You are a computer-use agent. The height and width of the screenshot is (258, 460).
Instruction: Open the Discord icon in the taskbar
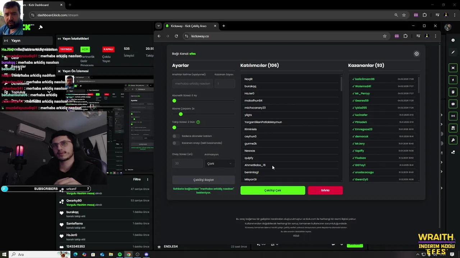point(146,254)
